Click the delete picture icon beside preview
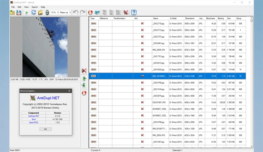 [84, 71]
